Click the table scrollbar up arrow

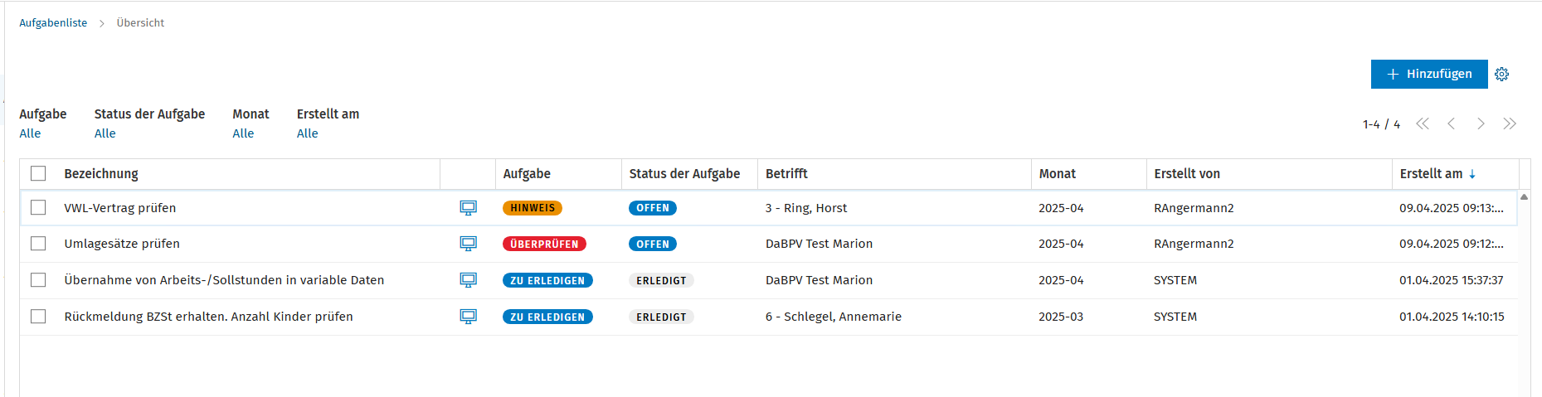coord(1524,197)
